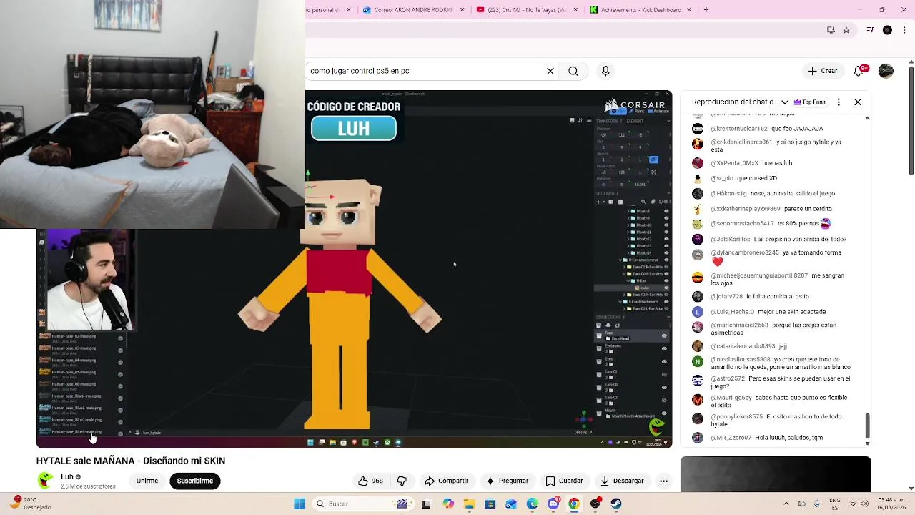The image size is (915, 515).
Task: Click the Unirme button
Action: point(147,481)
